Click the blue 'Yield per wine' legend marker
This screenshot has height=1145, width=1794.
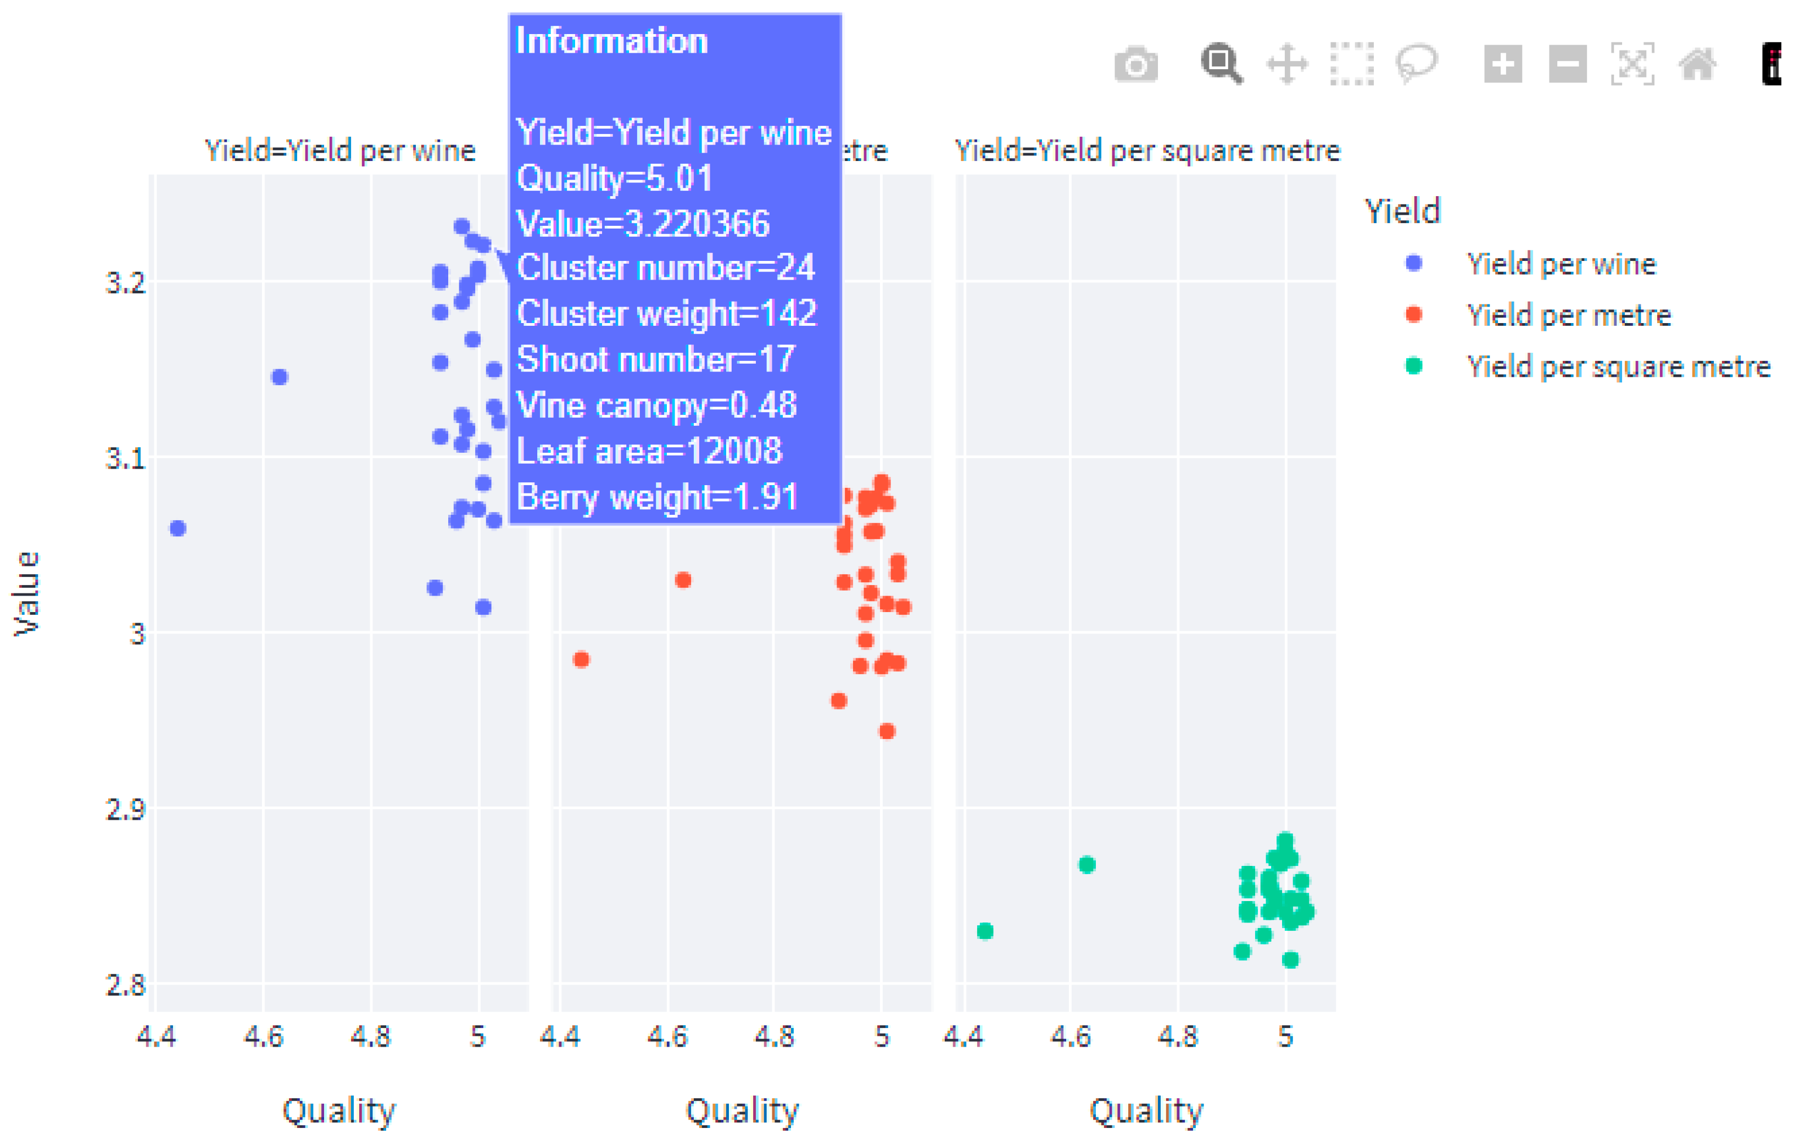point(1413,263)
